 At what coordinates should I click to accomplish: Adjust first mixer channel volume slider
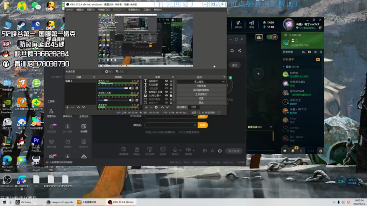click(x=113, y=88)
